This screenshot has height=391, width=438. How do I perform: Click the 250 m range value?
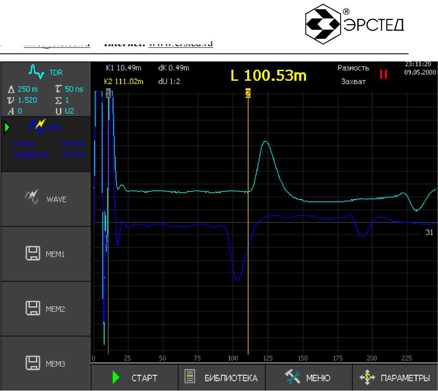click(28, 89)
